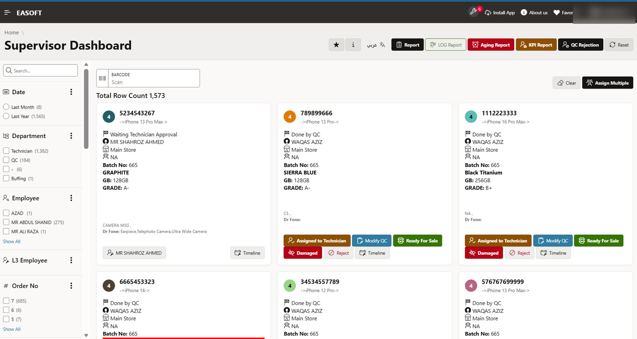Select Last Month date filter

click(x=6, y=107)
